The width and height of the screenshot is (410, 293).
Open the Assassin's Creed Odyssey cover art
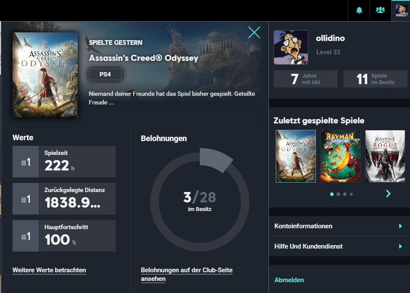pyautogui.click(x=45, y=75)
